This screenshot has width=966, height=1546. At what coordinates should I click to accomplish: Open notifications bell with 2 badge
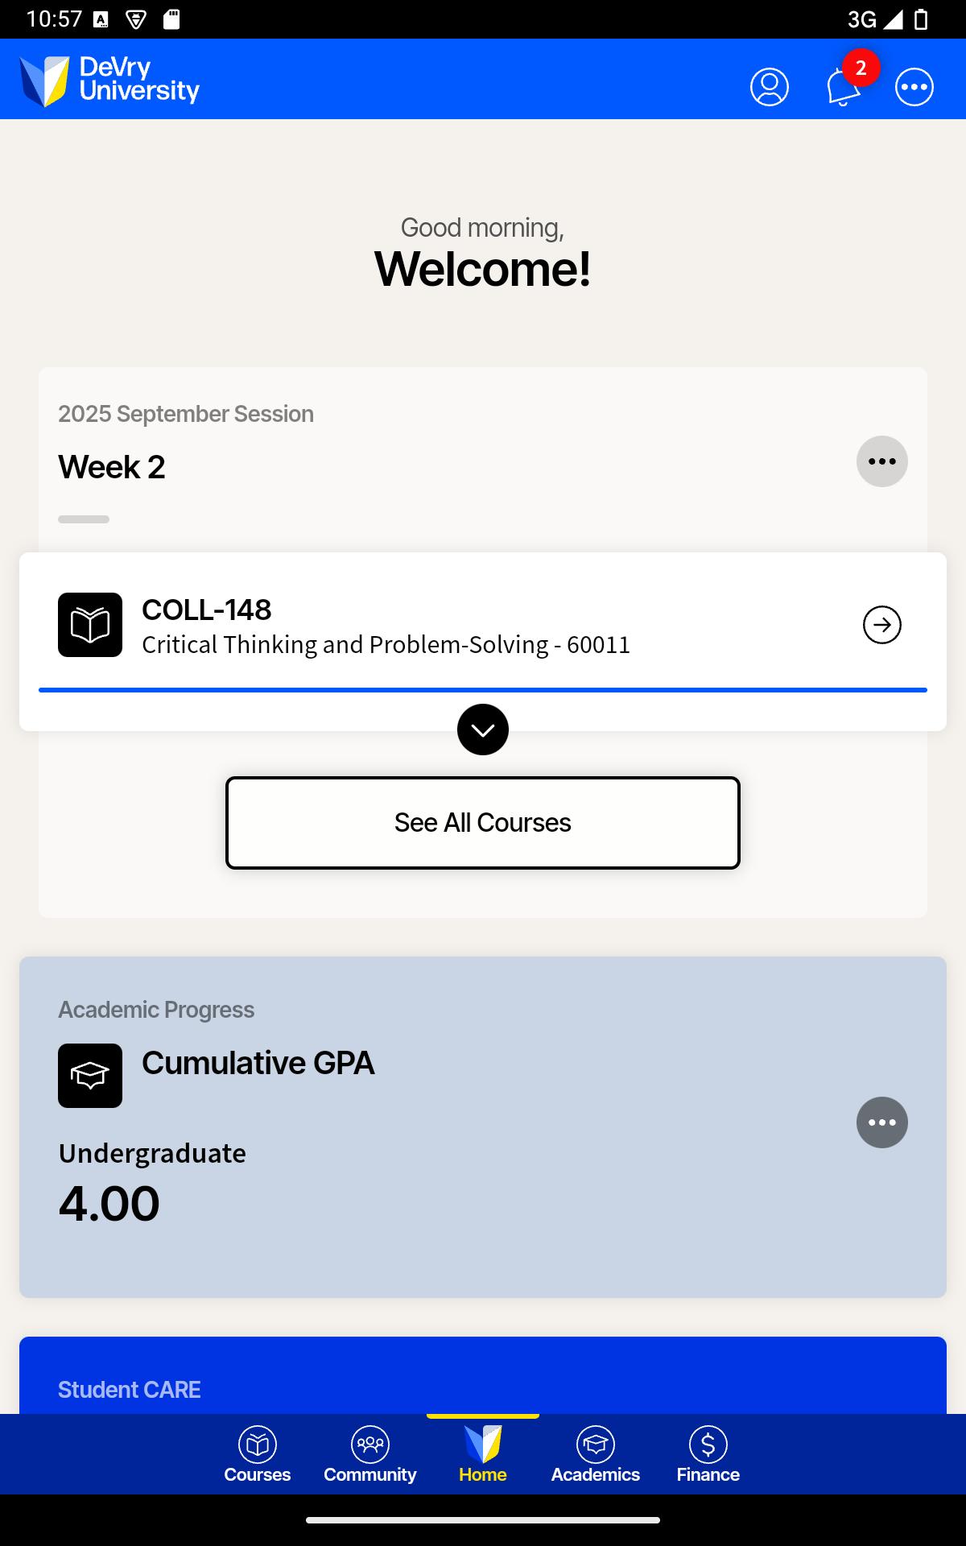click(x=843, y=87)
